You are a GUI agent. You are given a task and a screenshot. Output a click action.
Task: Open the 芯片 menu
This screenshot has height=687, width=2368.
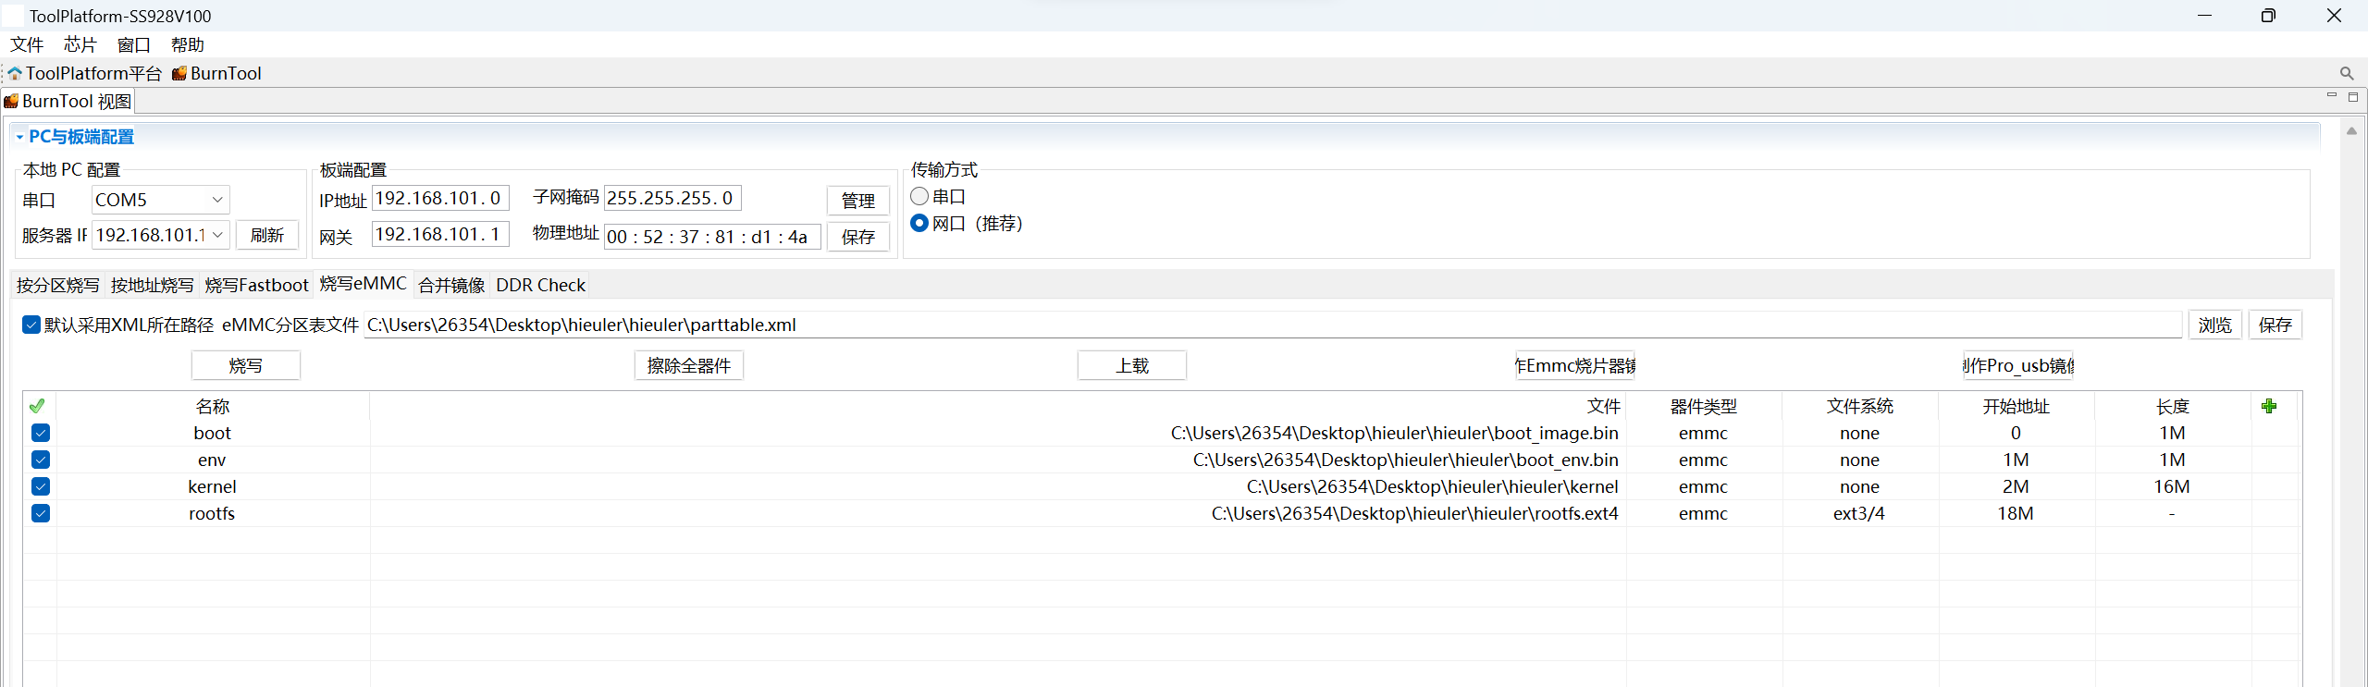coord(80,44)
